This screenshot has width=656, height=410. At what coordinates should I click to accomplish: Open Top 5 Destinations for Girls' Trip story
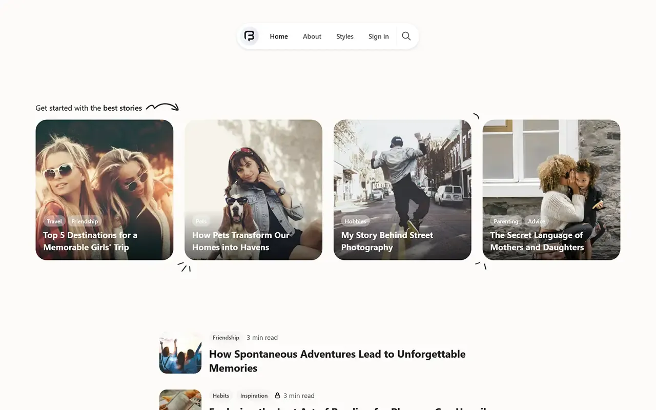click(90, 241)
